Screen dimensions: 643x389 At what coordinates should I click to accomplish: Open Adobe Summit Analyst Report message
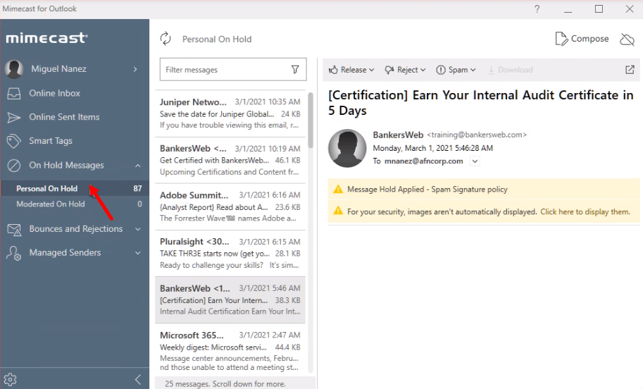click(230, 206)
